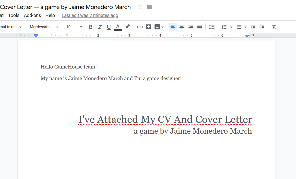Open the Help menu
This screenshot has height=179, width=296.
tap(50, 15)
